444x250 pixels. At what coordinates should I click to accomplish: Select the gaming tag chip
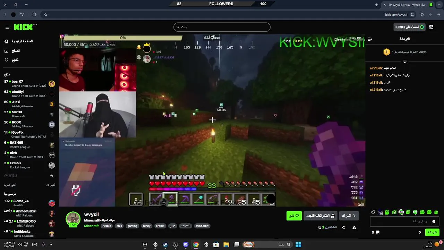point(133,226)
